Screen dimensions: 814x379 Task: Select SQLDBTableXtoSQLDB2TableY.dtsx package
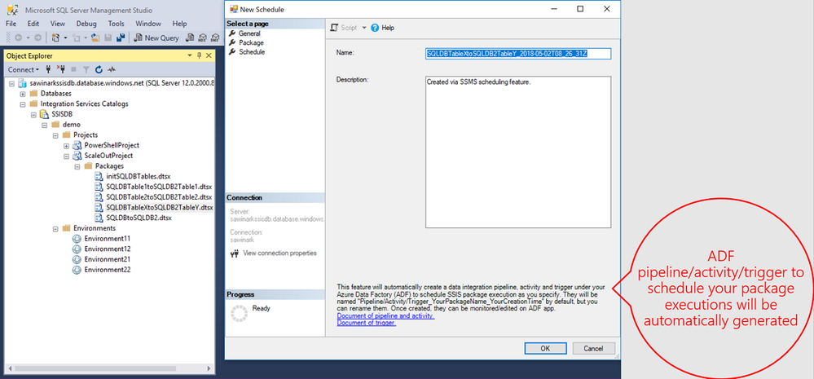(x=160, y=208)
